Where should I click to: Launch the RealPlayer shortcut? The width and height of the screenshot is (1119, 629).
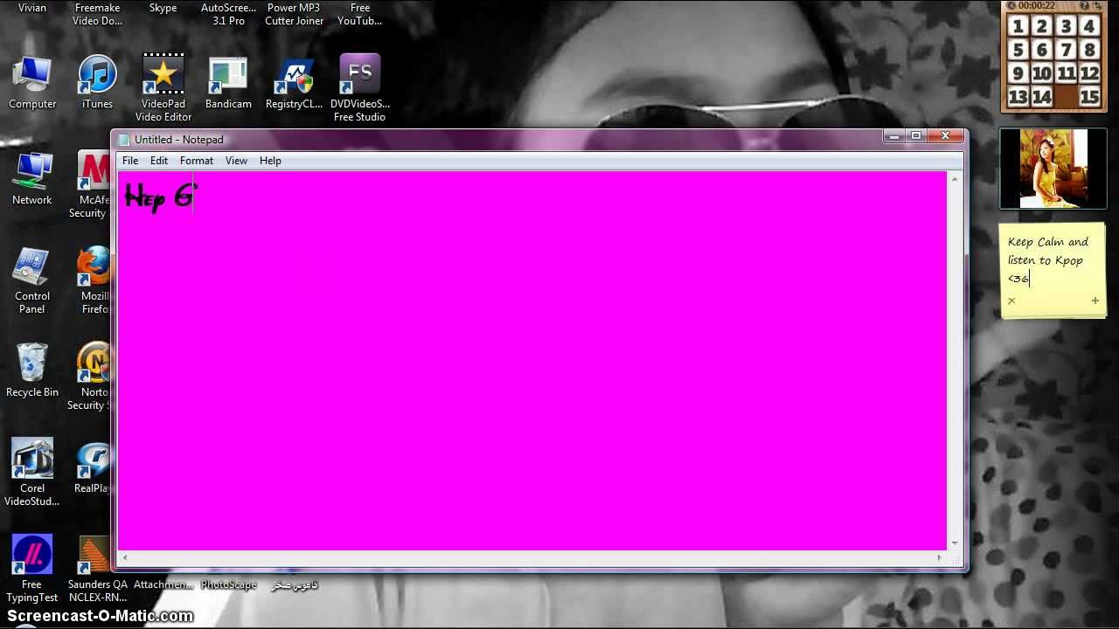click(93, 467)
